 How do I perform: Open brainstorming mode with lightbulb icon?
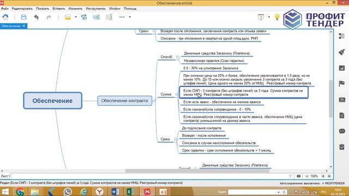coord(277,17)
